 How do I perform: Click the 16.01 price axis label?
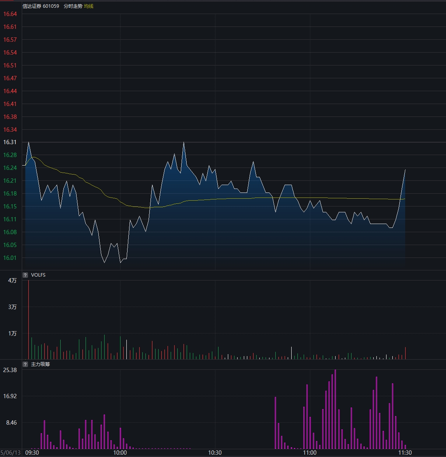(x=10, y=258)
